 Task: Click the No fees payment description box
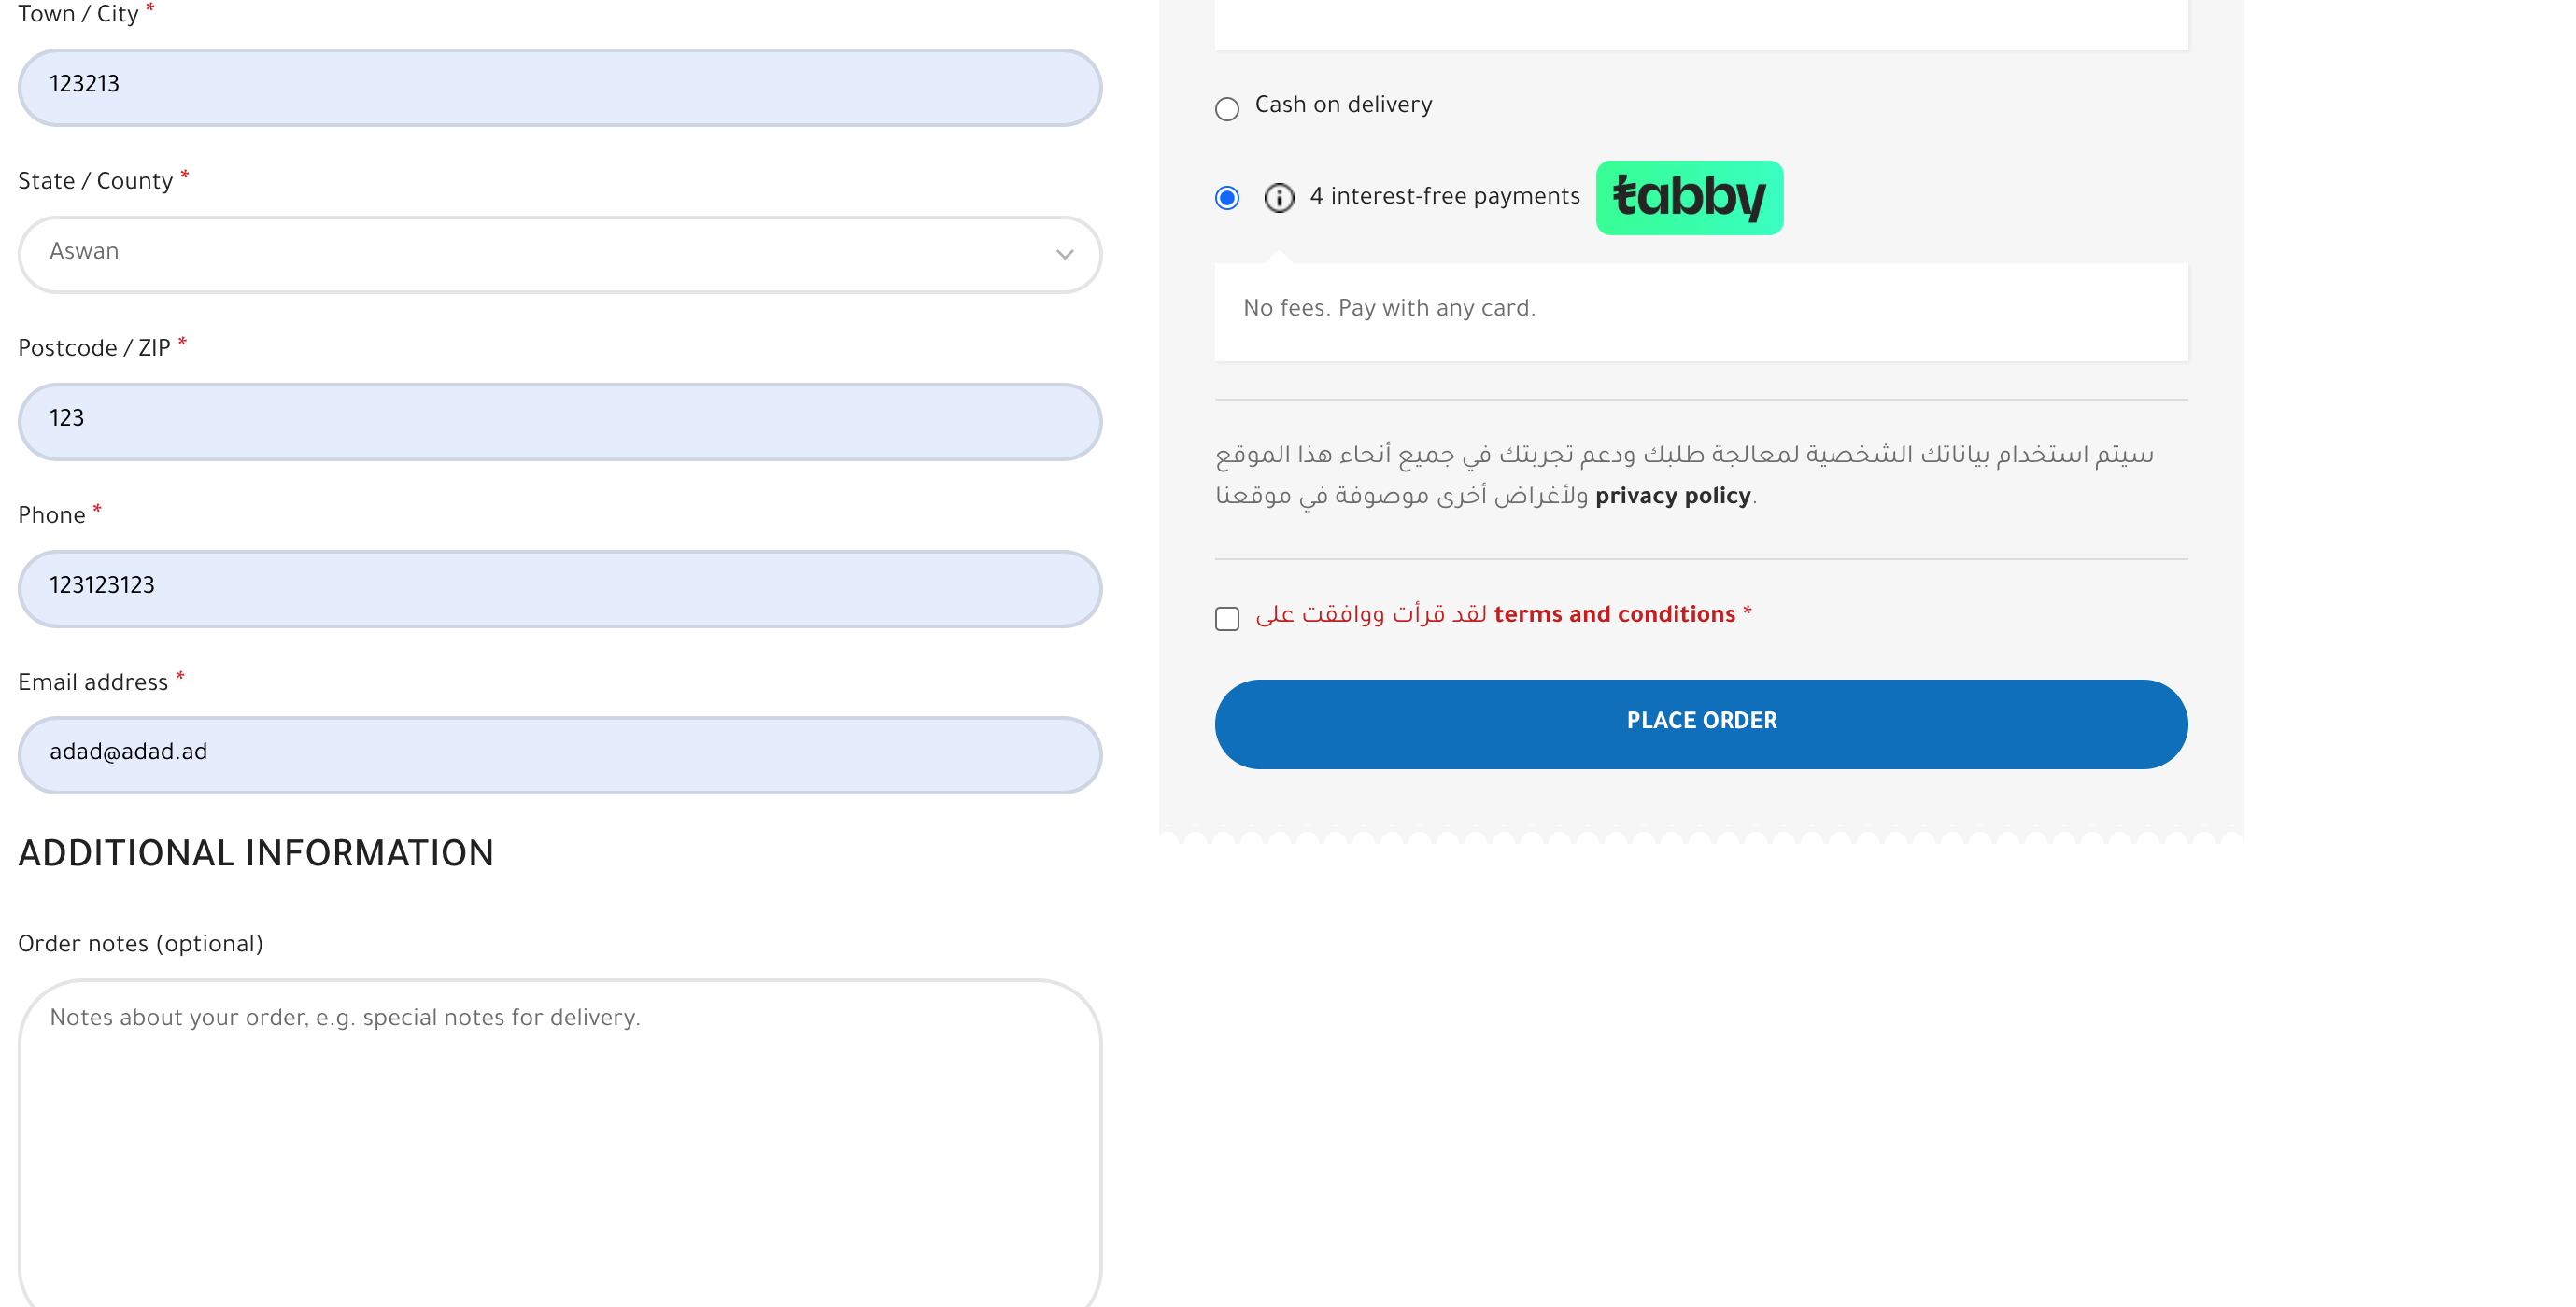(x=1701, y=312)
